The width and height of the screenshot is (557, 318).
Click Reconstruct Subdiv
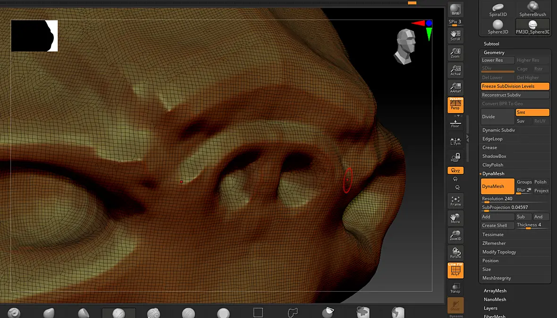pyautogui.click(x=515, y=95)
